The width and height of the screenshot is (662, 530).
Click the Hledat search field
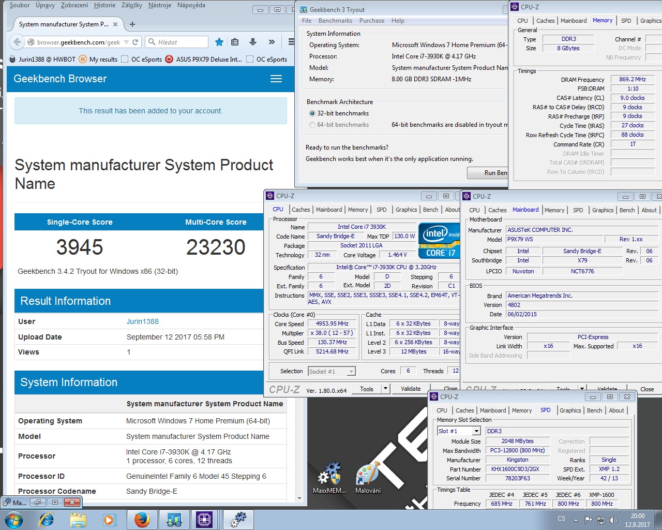point(176,42)
